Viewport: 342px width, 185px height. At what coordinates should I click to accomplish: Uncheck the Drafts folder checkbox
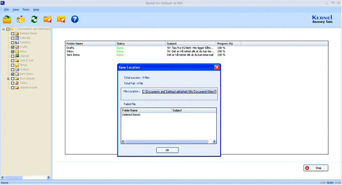click(x=13, y=47)
